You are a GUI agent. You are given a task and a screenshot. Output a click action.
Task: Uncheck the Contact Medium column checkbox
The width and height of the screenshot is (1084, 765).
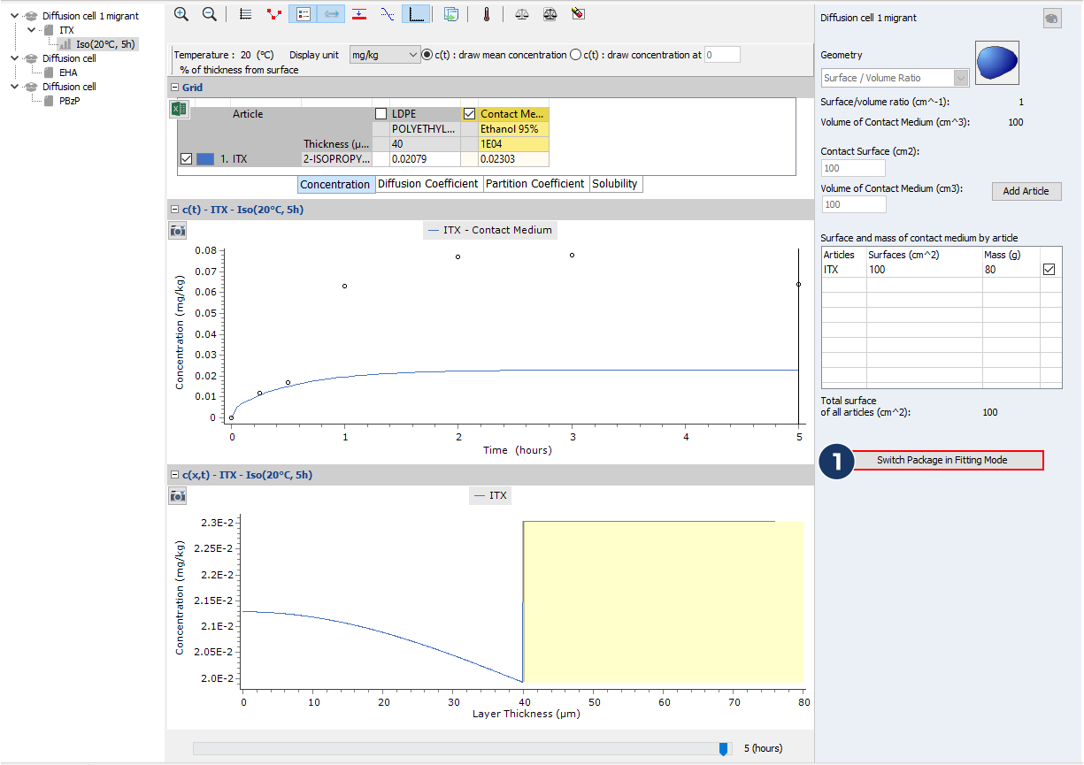(470, 114)
